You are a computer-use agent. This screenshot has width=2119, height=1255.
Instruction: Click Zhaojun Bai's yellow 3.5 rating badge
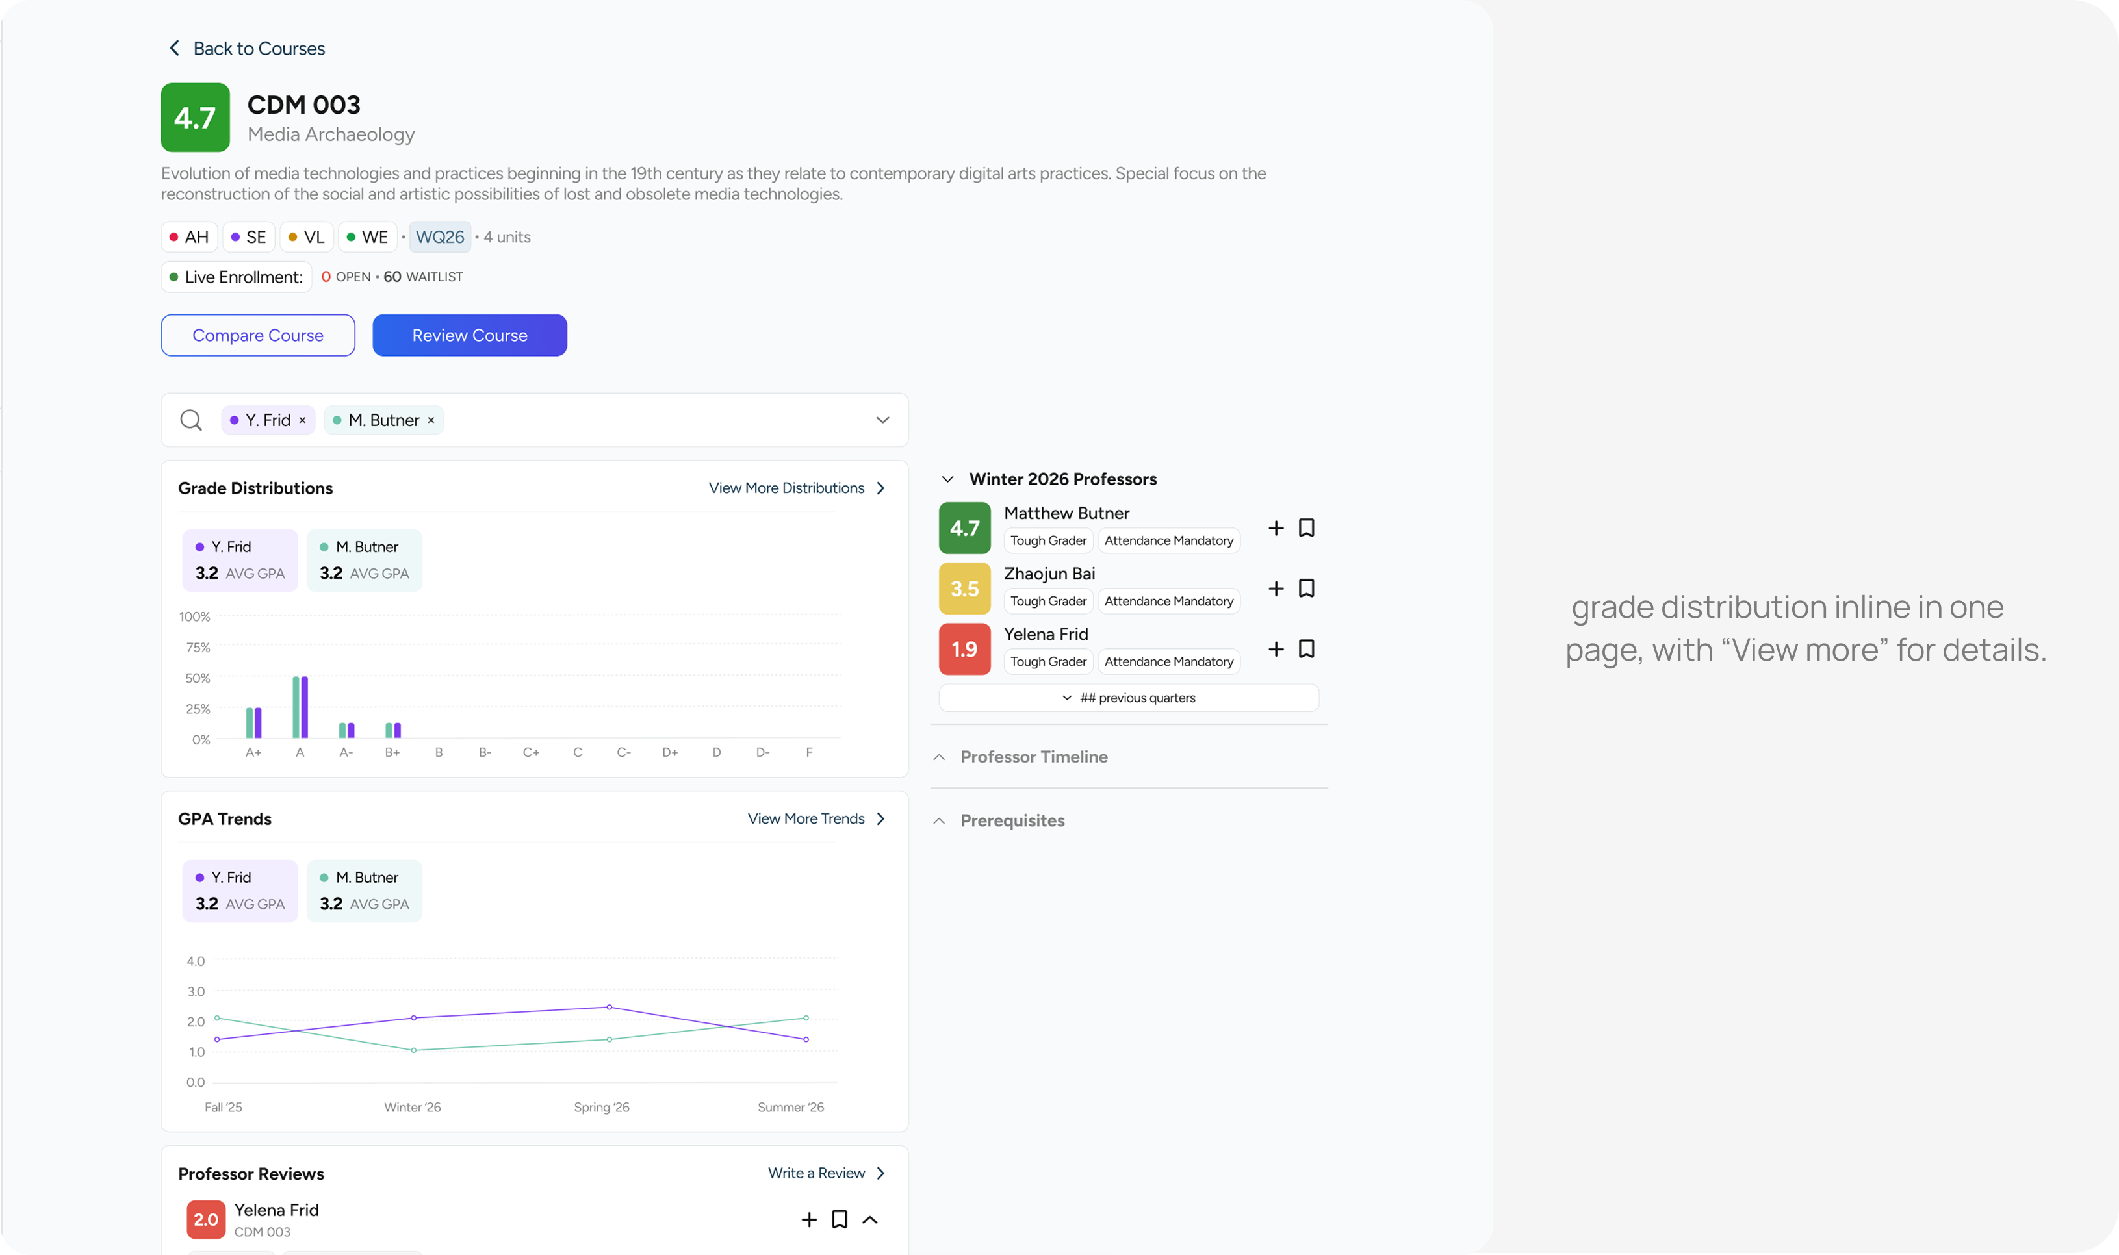click(x=964, y=589)
